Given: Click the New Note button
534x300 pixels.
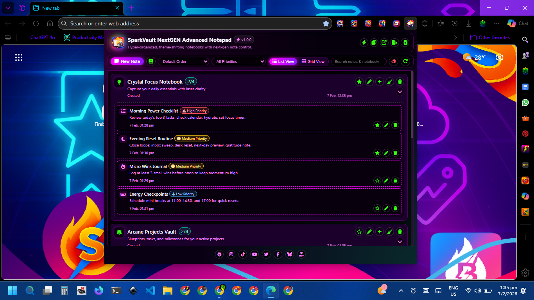Looking at the screenshot, I should point(127,61).
